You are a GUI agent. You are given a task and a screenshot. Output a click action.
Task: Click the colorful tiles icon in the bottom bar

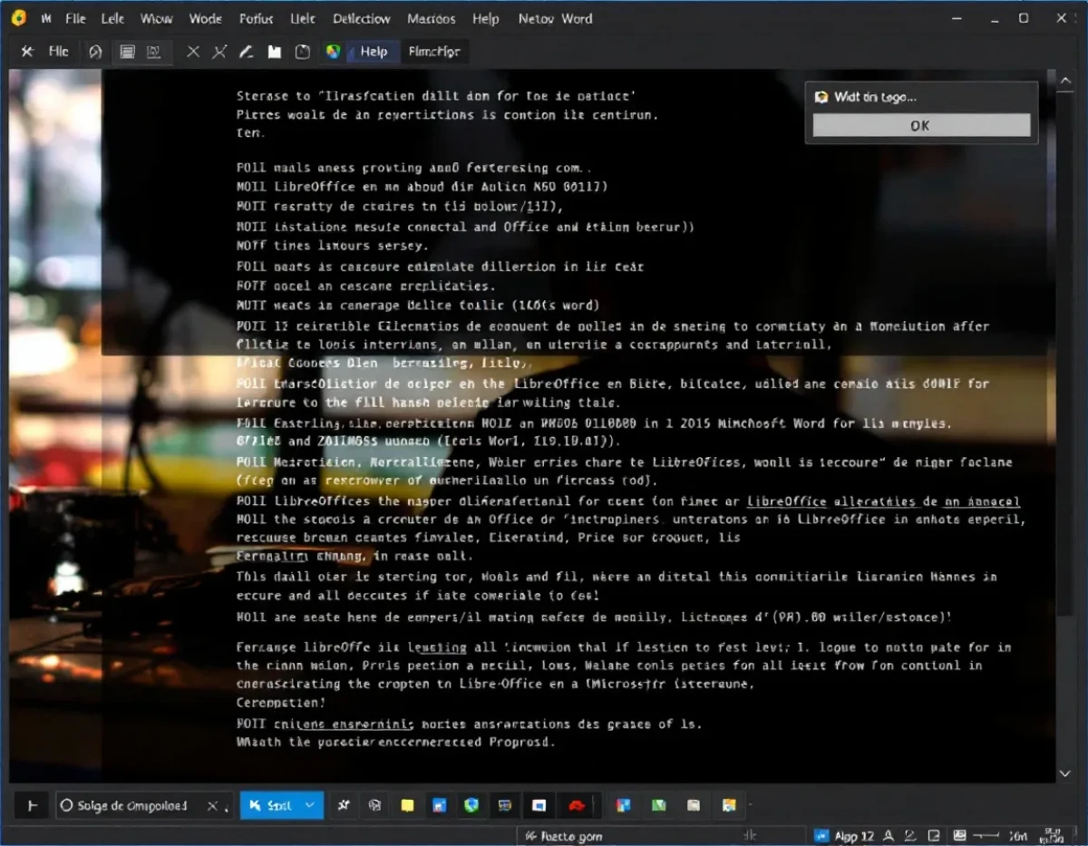coord(623,805)
